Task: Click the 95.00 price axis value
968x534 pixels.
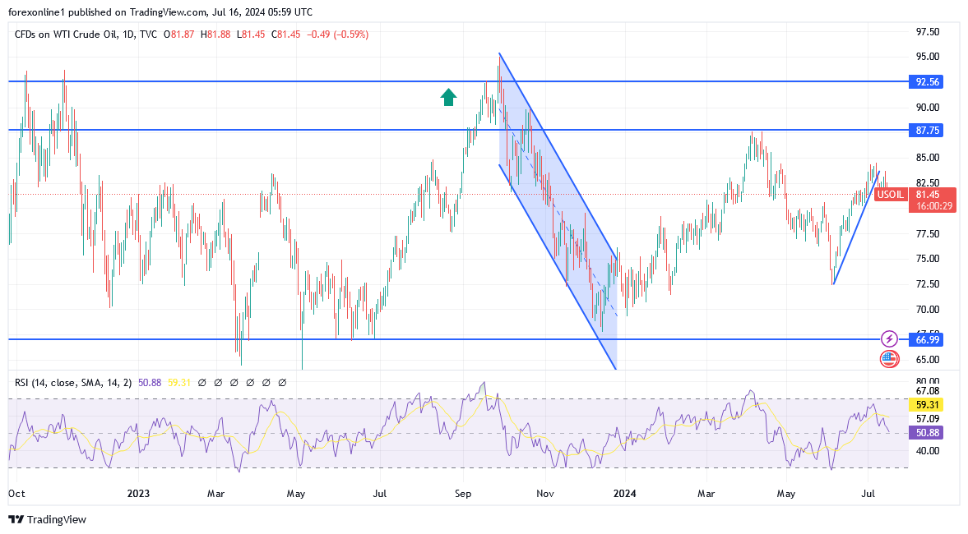Action: click(927, 57)
